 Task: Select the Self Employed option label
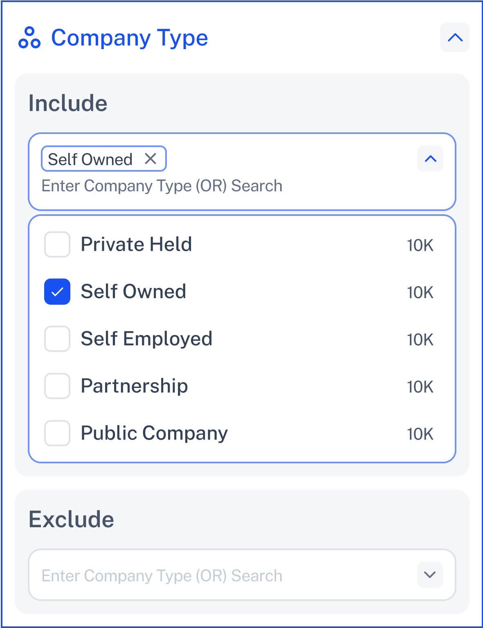pyautogui.click(x=146, y=339)
